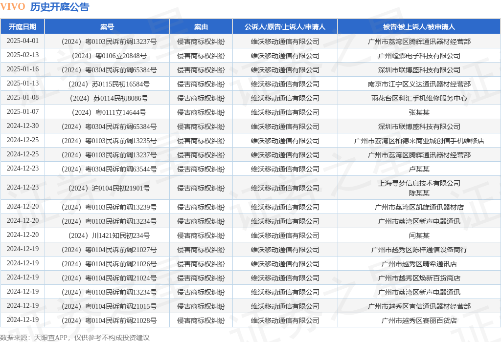501x342 pixels.
Task: Select date cell 2024-12-30
Action: 23,126
